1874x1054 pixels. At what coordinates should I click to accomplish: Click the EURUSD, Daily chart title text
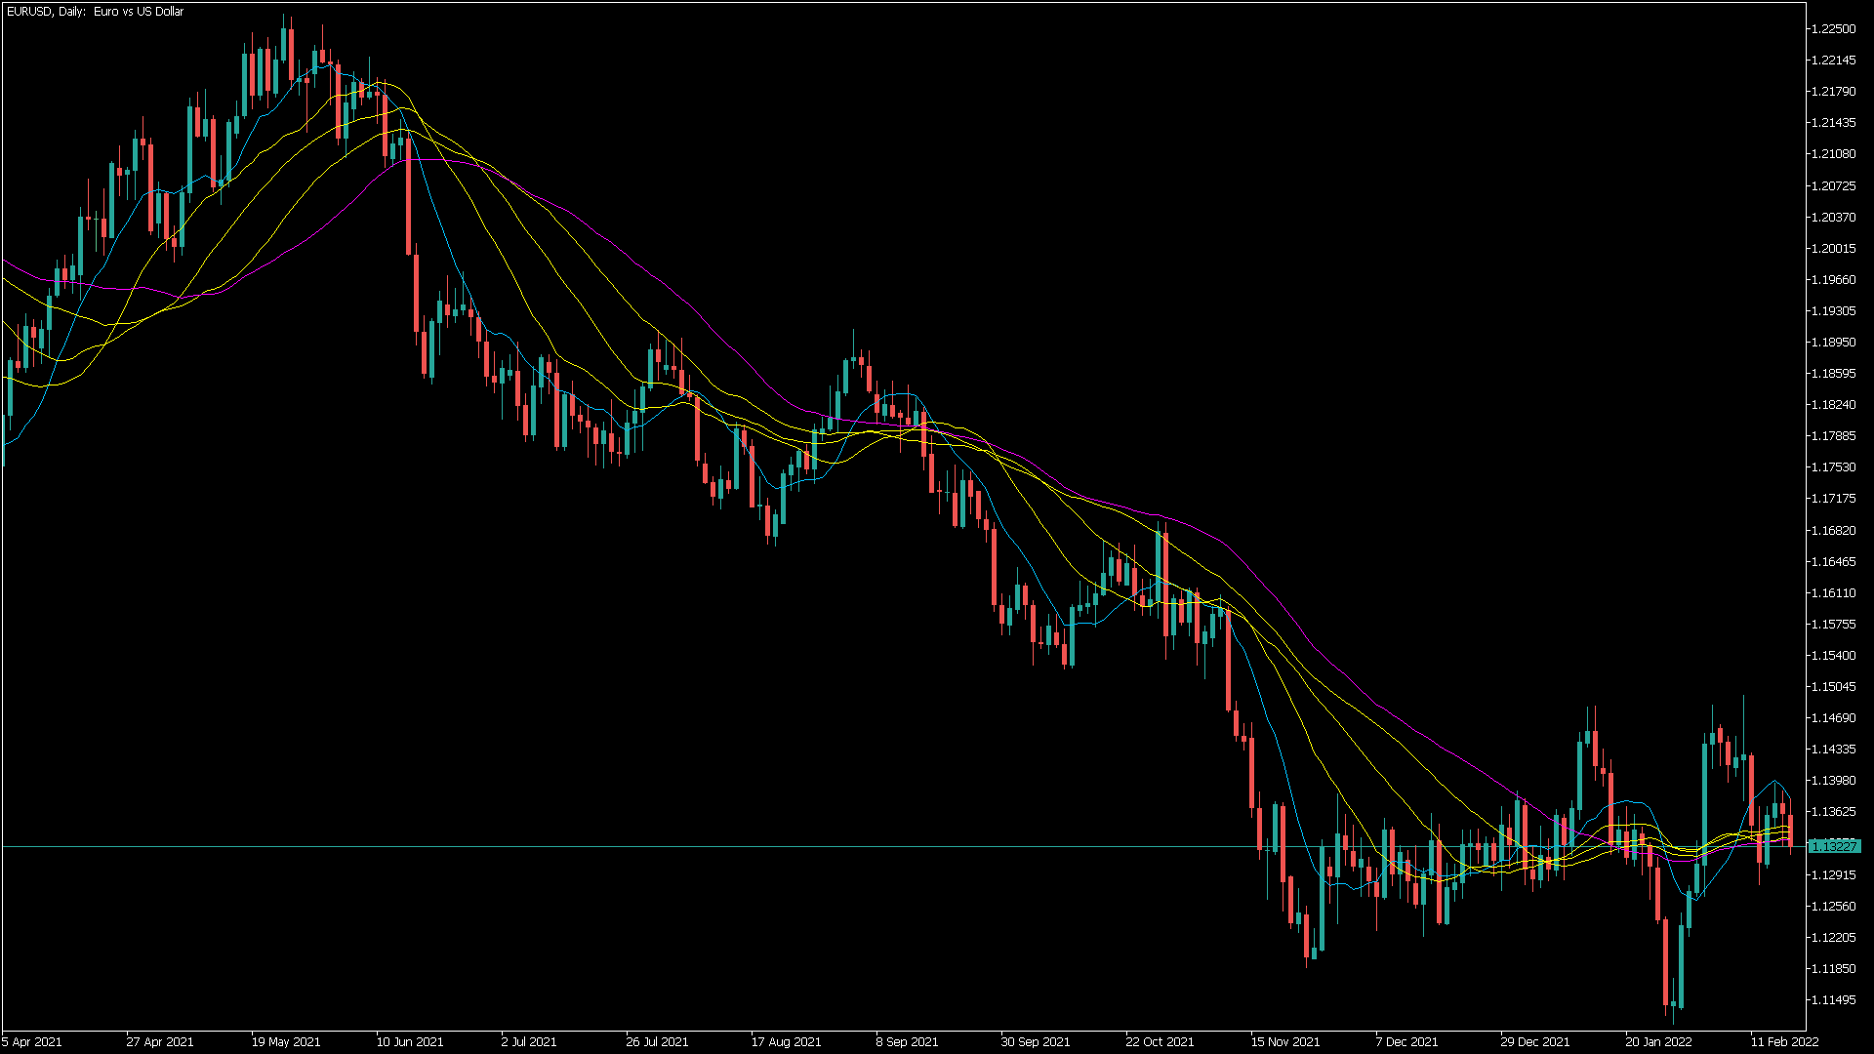(x=95, y=12)
